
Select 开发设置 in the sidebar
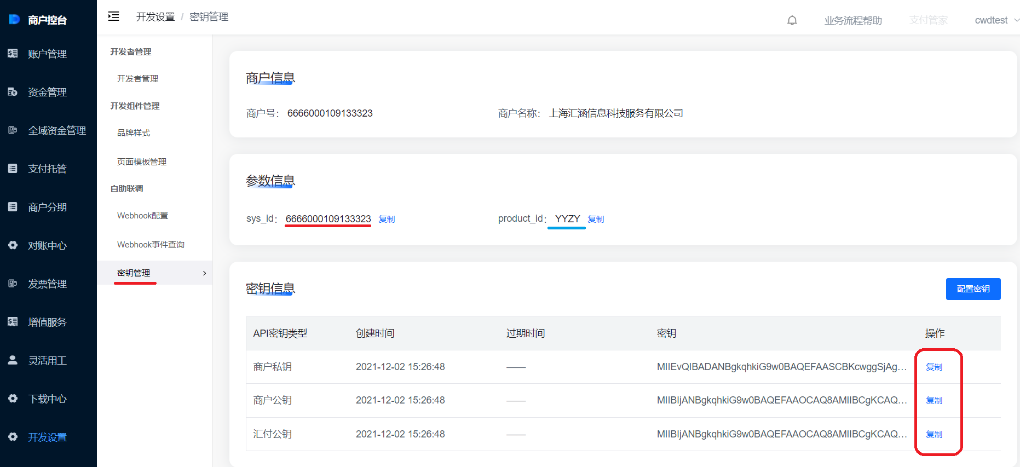[x=48, y=437]
